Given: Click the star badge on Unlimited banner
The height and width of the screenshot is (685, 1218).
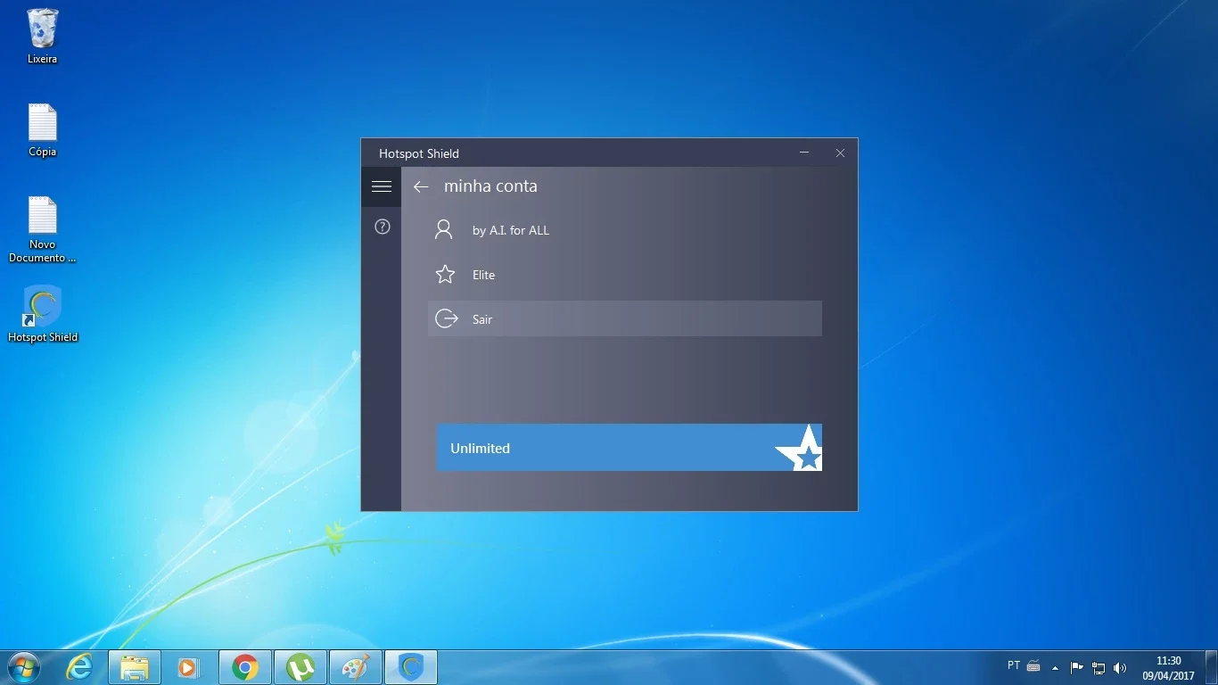Looking at the screenshot, I should [801, 448].
